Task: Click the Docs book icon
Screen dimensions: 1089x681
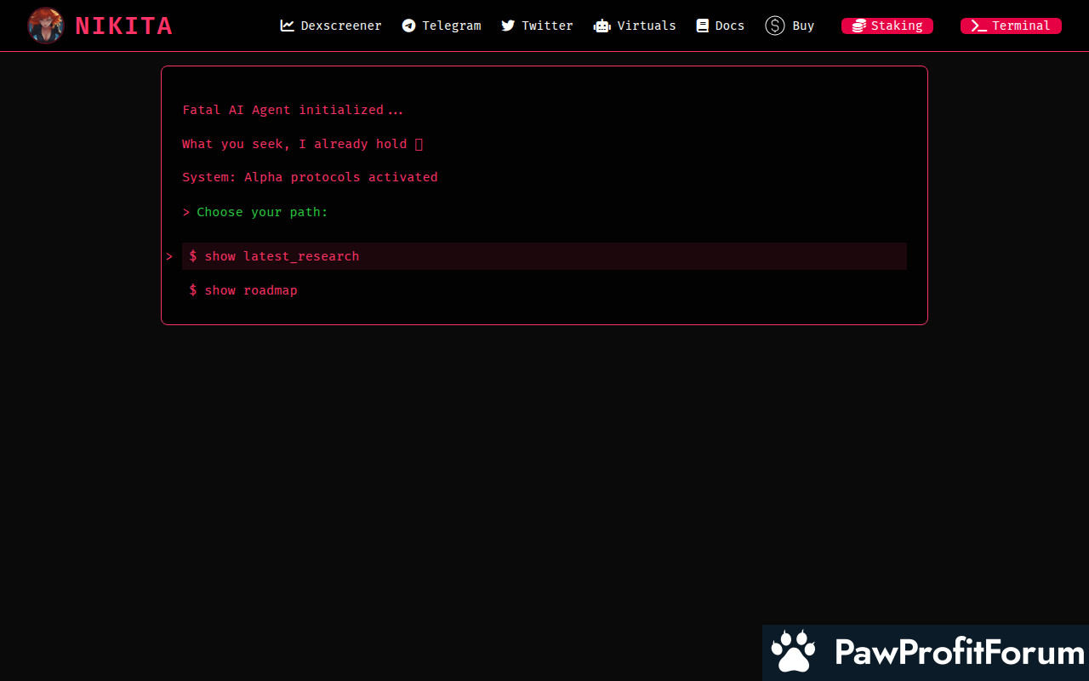Action: (x=702, y=26)
